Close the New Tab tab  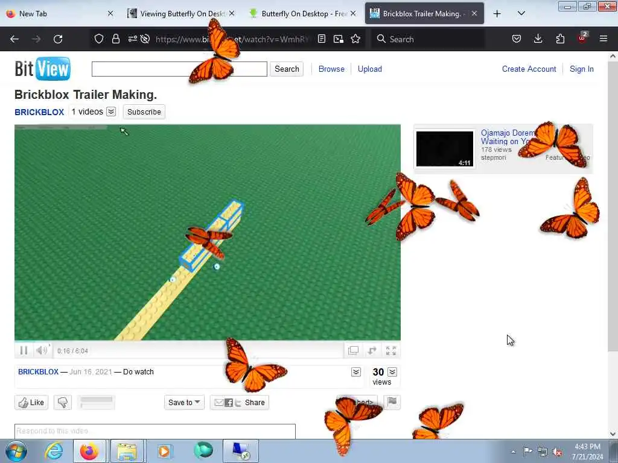(110, 13)
